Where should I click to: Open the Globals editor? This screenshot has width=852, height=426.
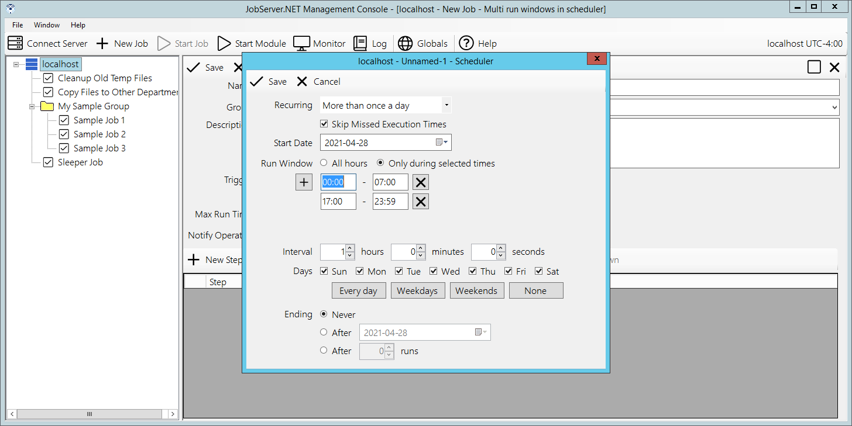pos(423,43)
